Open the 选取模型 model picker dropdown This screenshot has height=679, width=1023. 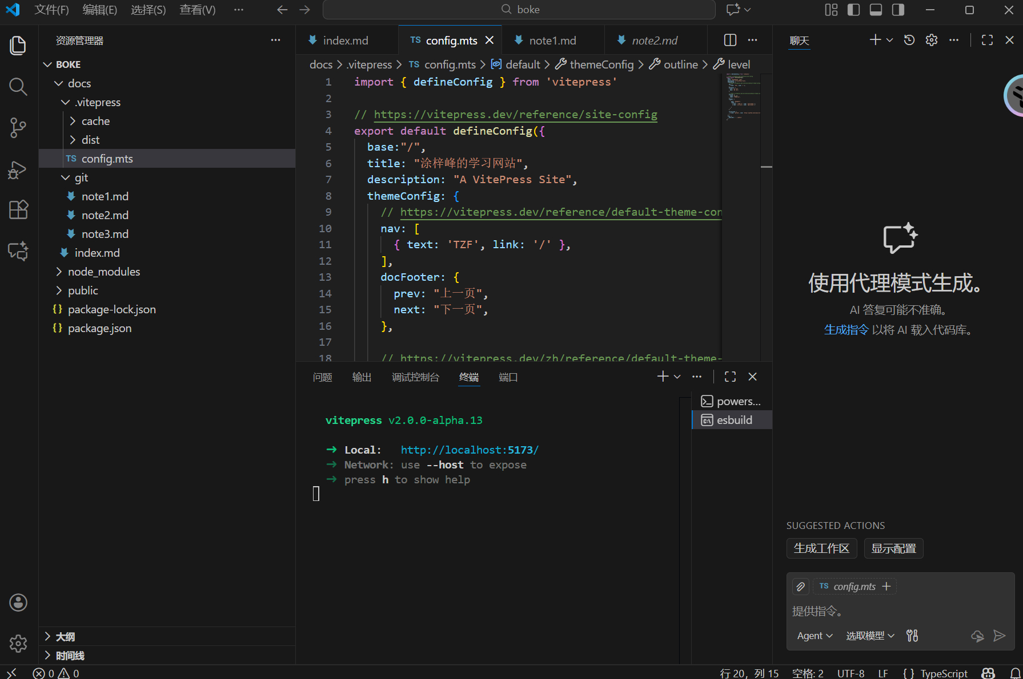click(x=869, y=636)
